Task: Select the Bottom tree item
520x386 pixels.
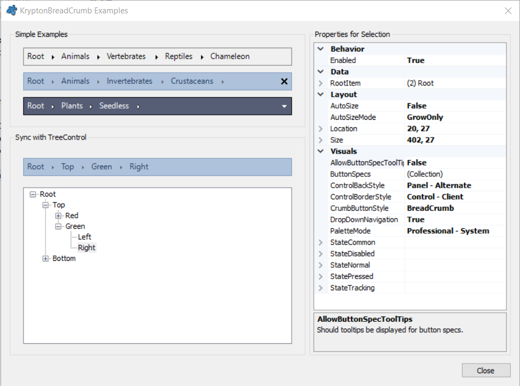Action: point(64,258)
